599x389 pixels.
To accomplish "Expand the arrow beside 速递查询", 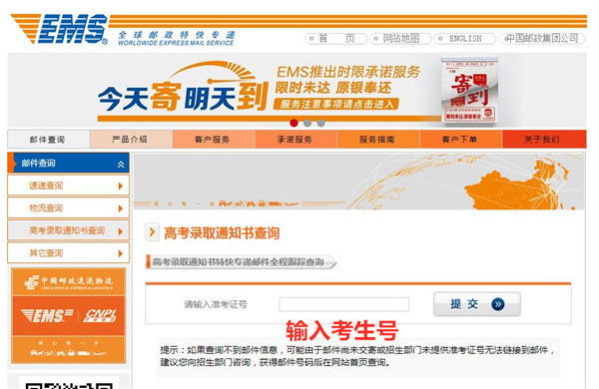I will tap(121, 186).
